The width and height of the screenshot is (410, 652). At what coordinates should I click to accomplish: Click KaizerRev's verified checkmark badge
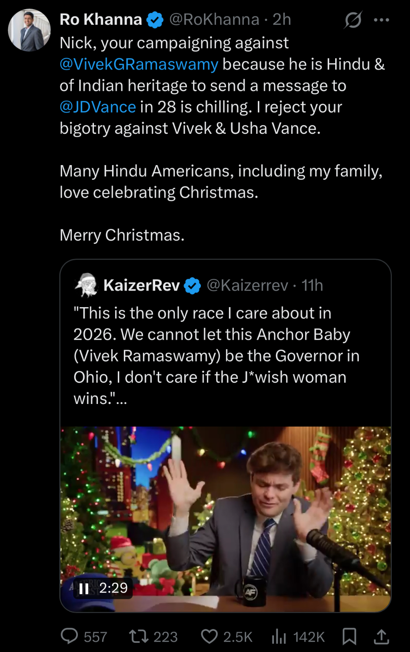tap(193, 286)
